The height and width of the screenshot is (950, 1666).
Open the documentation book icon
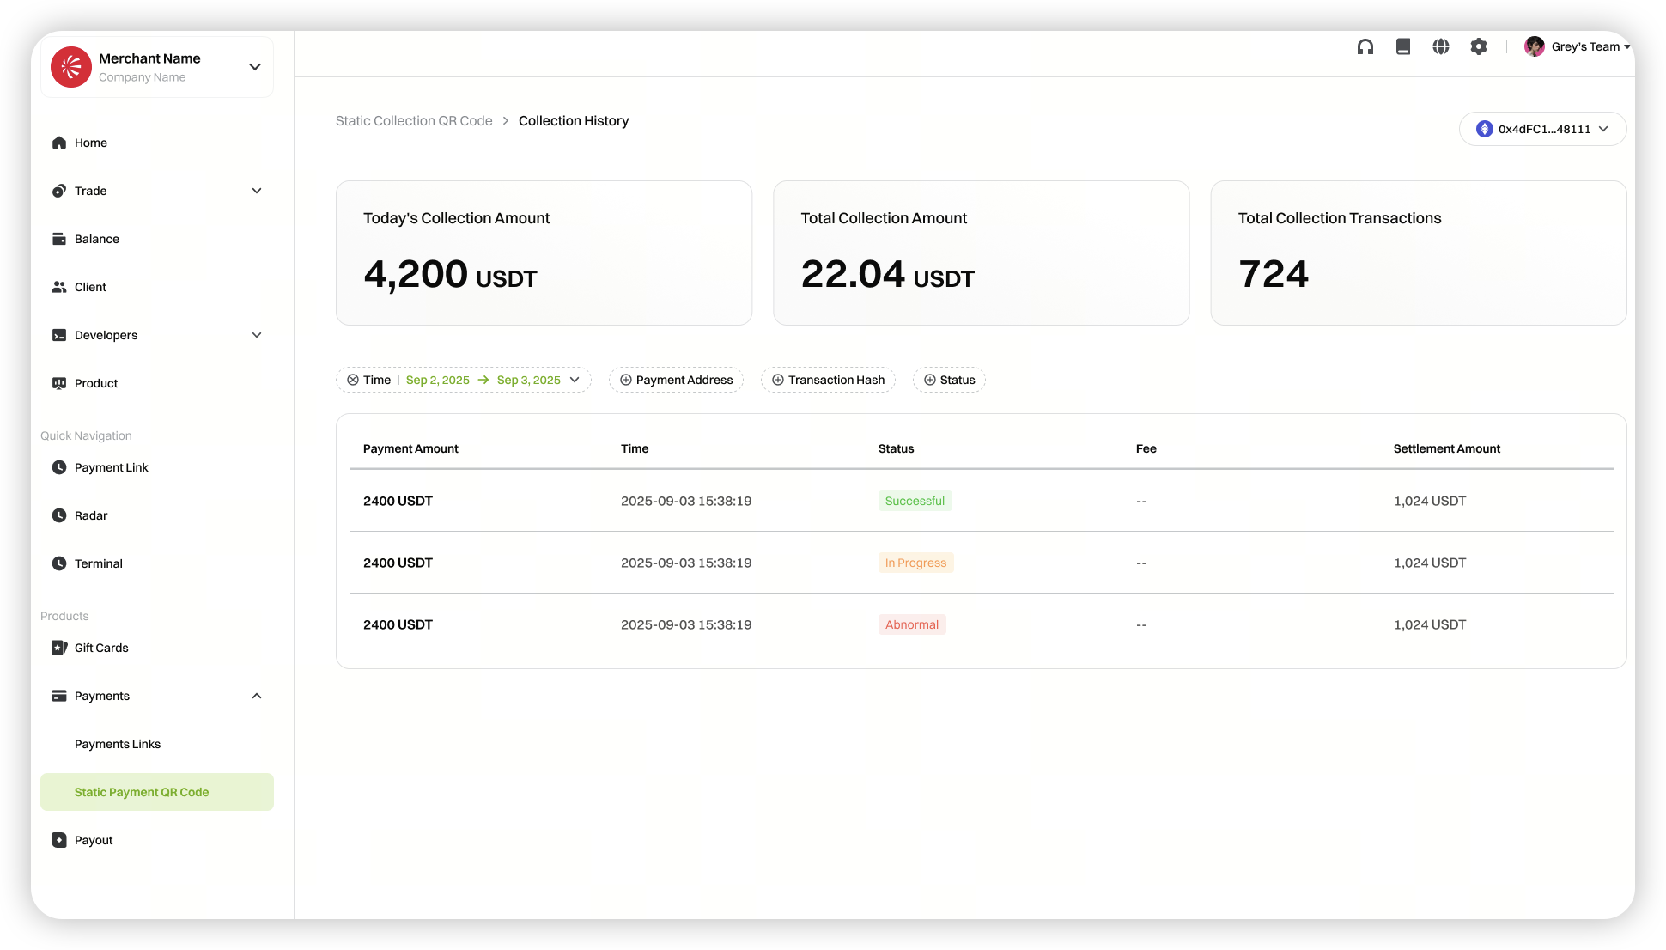[x=1403, y=47]
